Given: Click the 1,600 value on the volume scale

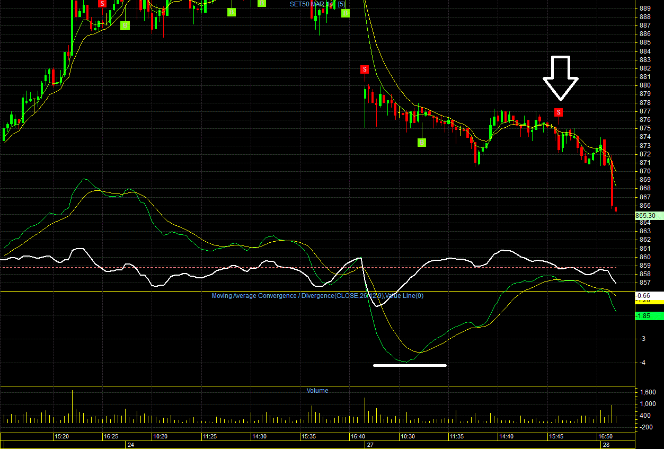Looking at the screenshot, I should click(x=647, y=392).
